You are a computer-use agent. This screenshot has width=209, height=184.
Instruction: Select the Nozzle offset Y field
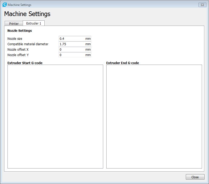[72, 55]
